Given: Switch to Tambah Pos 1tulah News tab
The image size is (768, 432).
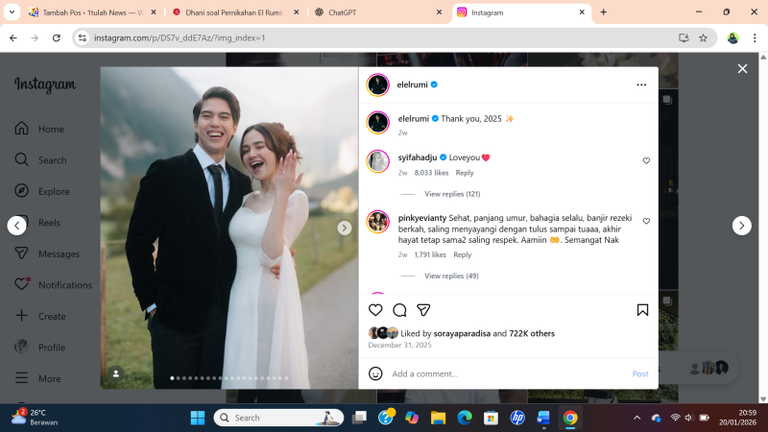Looking at the screenshot, I should coord(92,12).
